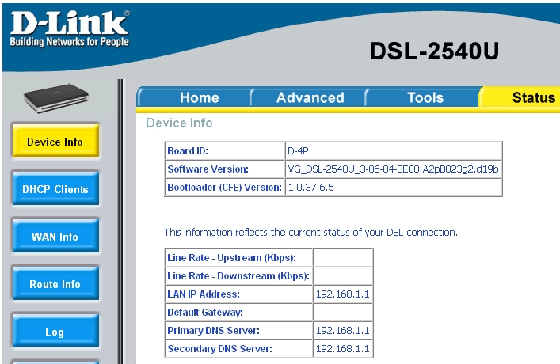This screenshot has width=560, height=364.
Task: Click the 1.0.37-6.5 bootloader value
Action: click(x=310, y=187)
